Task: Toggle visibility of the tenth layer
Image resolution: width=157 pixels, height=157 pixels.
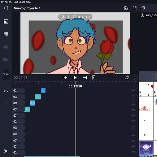Action: (x=15, y=146)
